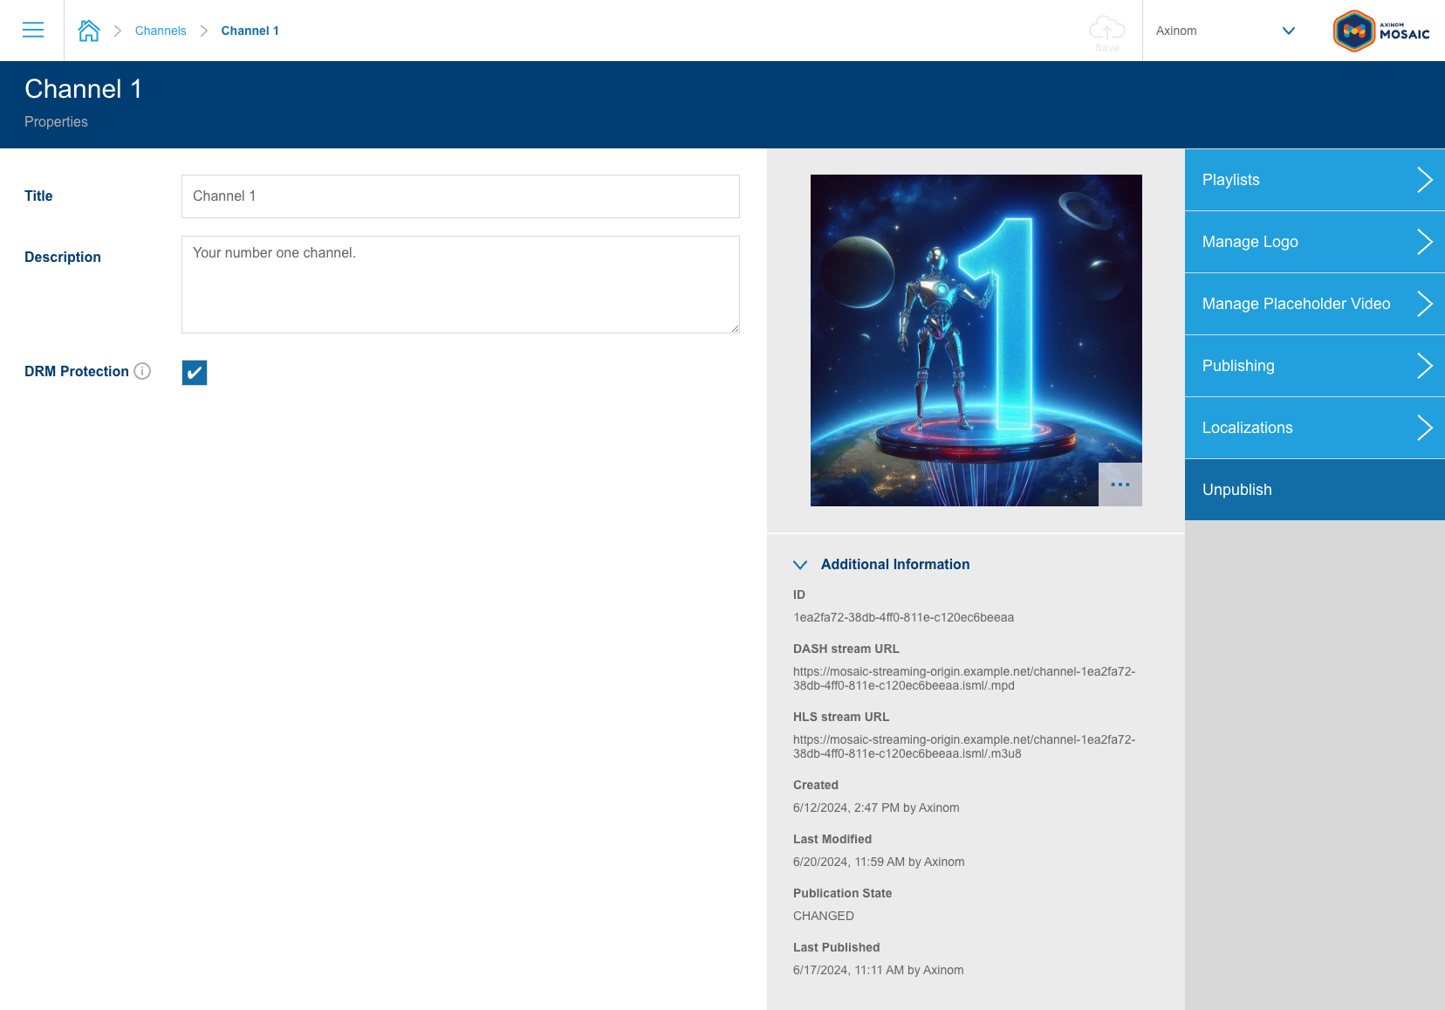
Task: Open the hamburger navigation menu
Action: [x=33, y=31]
